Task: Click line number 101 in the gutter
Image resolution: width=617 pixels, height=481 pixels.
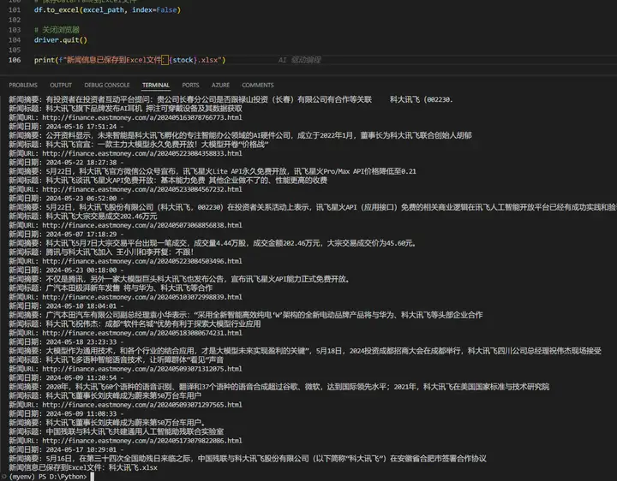Action: pos(15,9)
